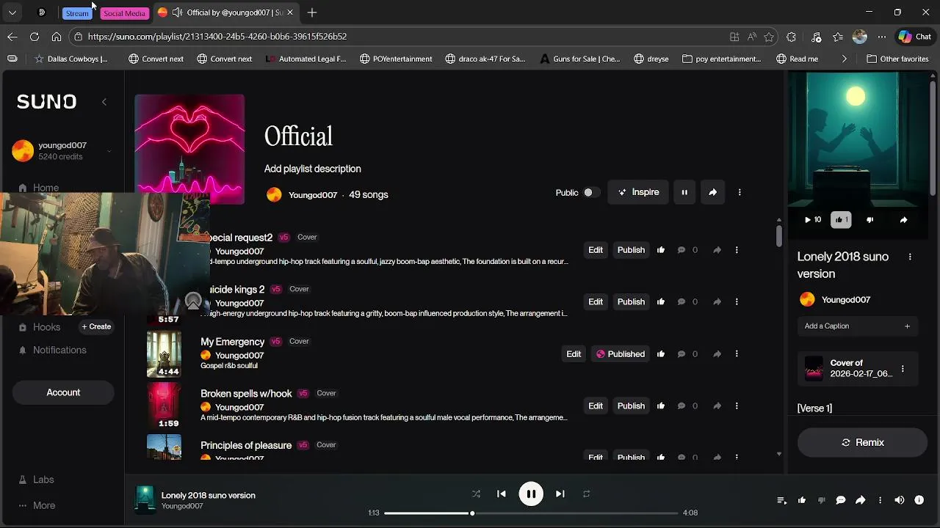Click the Social Media tab group
940x528 pixels.
click(x=124, y=13)
